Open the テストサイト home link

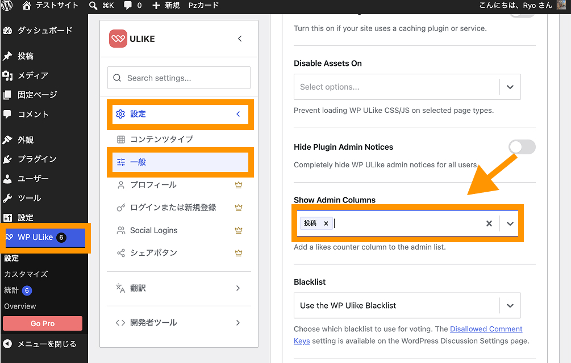click(50, 6)
